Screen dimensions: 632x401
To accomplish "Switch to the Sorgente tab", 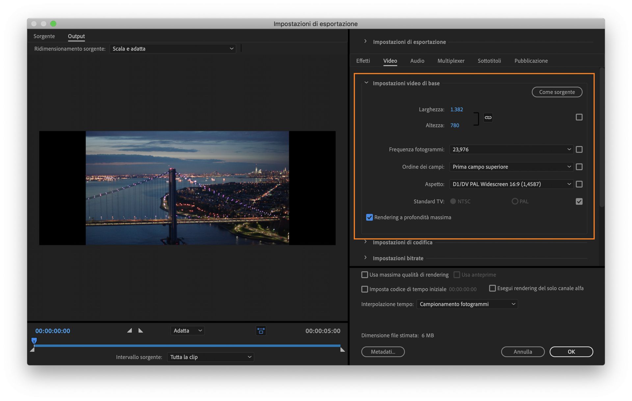I will click(44, 36).
